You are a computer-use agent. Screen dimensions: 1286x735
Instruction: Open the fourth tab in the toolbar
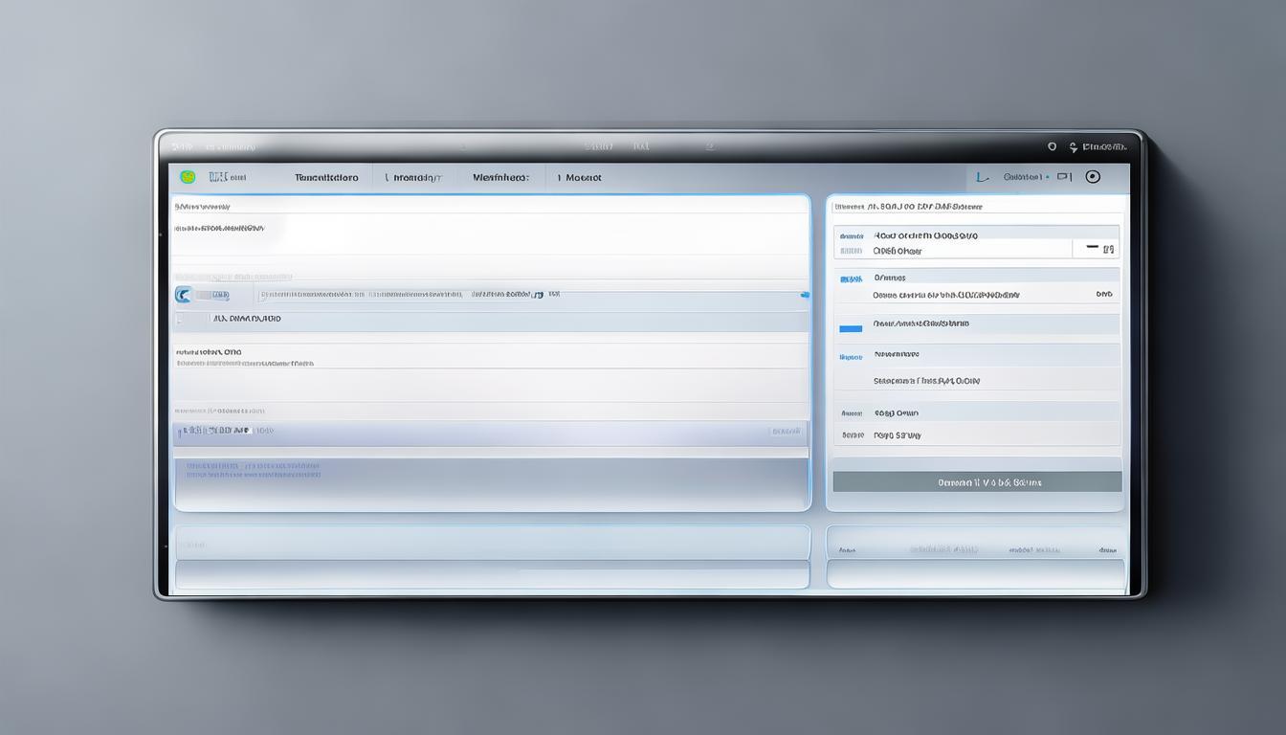point(583,178)
